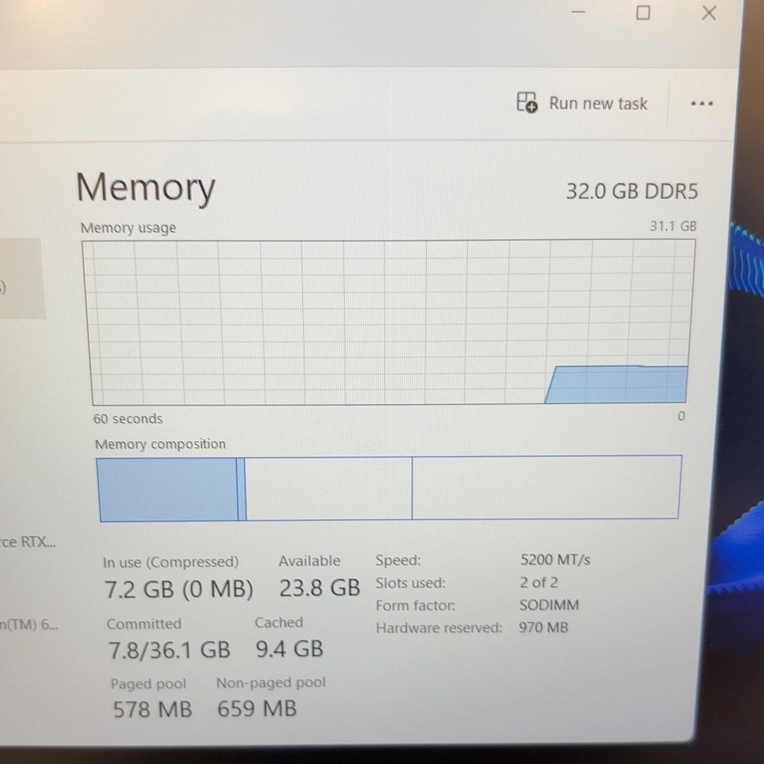Image resolution: width=764 pixels, height=764 pixels.
Task: Click the Hardware reserved 970 MB value
Action: point(543,628)
